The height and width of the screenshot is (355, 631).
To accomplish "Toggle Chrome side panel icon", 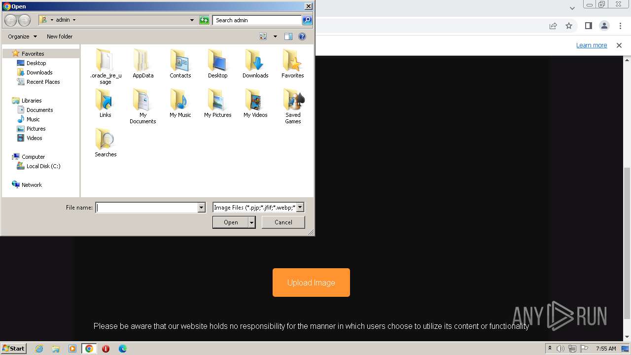I will click(588, 26).
